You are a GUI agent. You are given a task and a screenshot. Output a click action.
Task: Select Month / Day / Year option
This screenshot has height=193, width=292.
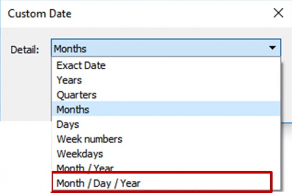tap(162, 183)
